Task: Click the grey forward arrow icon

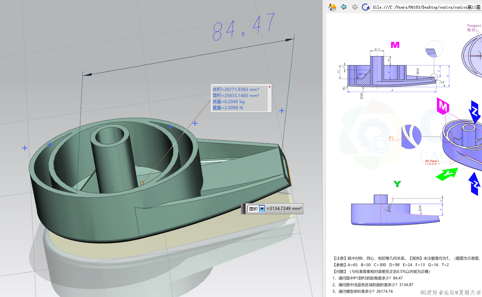Action: (355, 7)
